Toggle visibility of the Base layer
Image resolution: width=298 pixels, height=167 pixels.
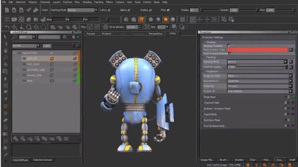(x=24, y=81)
